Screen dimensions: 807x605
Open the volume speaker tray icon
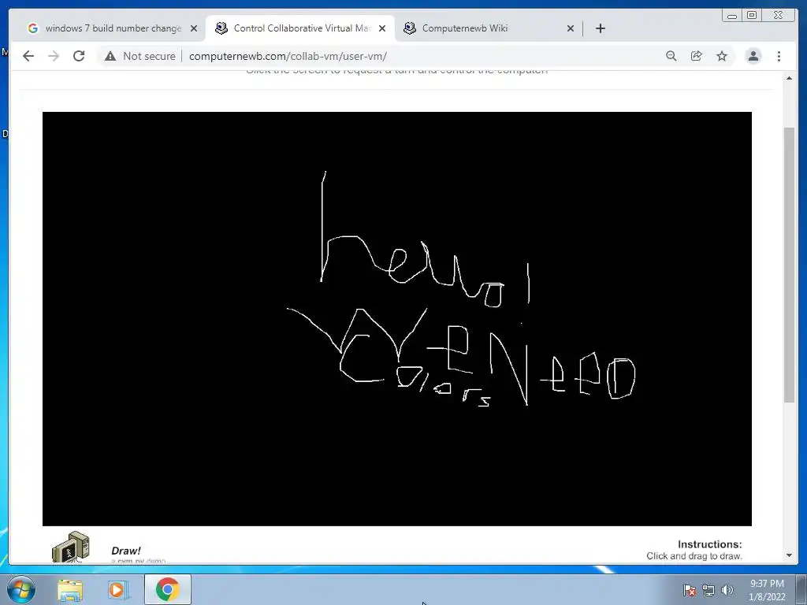[727, 590]
